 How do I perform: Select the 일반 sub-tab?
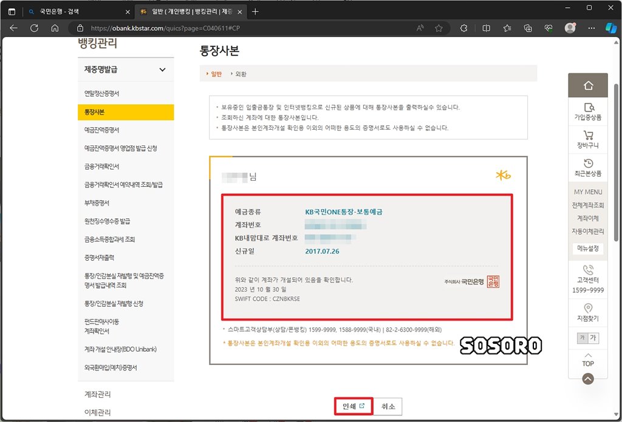pyautogui.click(x=216, y=74)
